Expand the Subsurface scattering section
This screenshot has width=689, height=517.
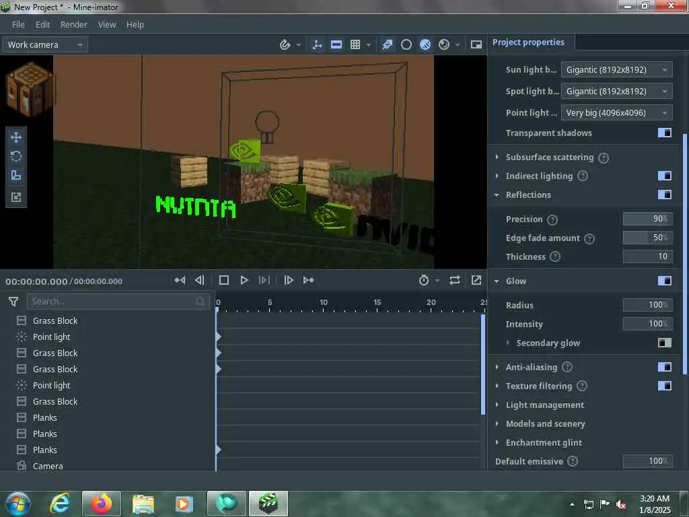click(x=497, y=157)
